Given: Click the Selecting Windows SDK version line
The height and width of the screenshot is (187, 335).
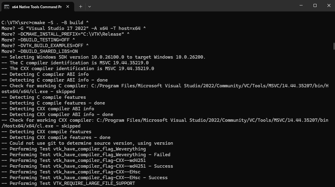Looking at the screenshot, I should click(x=103, y=57).
